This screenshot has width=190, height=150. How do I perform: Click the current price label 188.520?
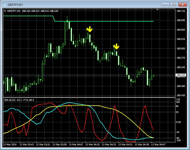tap(180, 75)
